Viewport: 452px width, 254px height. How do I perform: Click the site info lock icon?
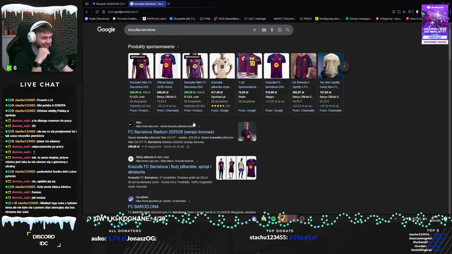click(103, 12)
